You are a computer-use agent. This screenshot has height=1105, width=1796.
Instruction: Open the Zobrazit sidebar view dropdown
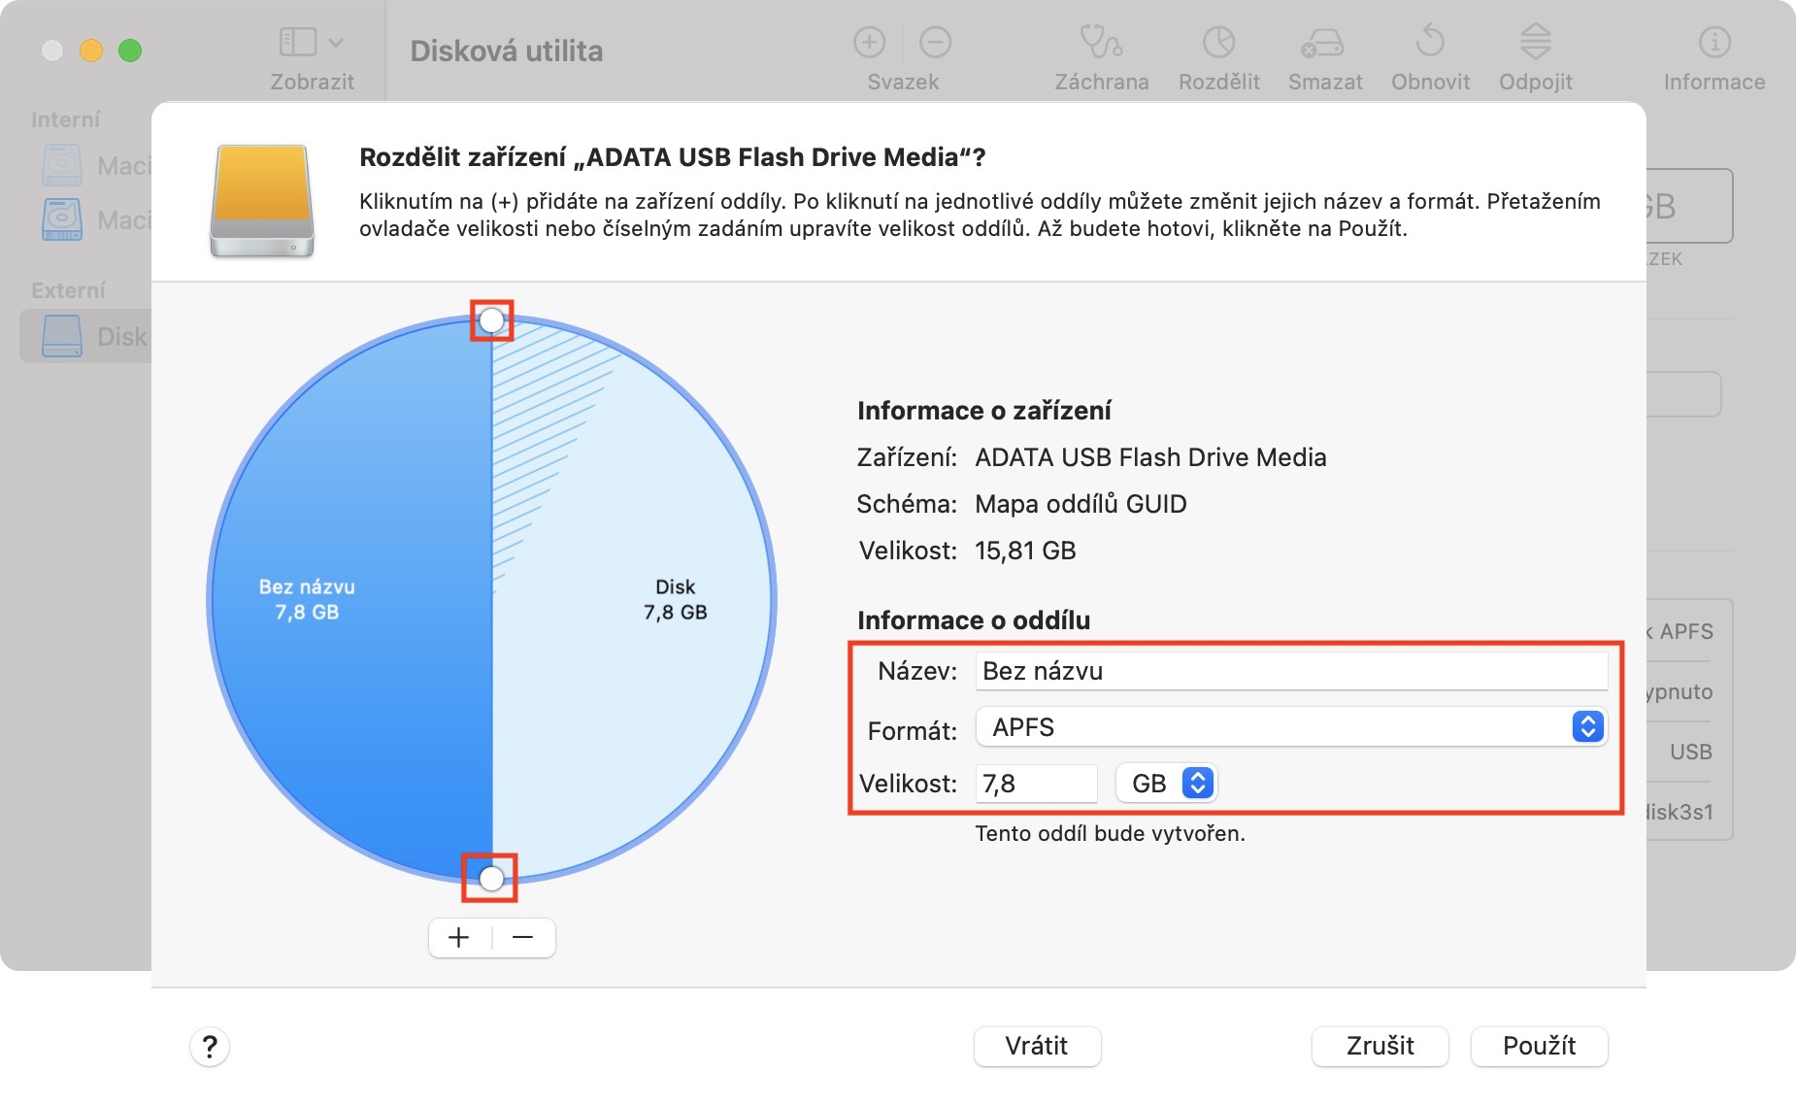point(312,44)
